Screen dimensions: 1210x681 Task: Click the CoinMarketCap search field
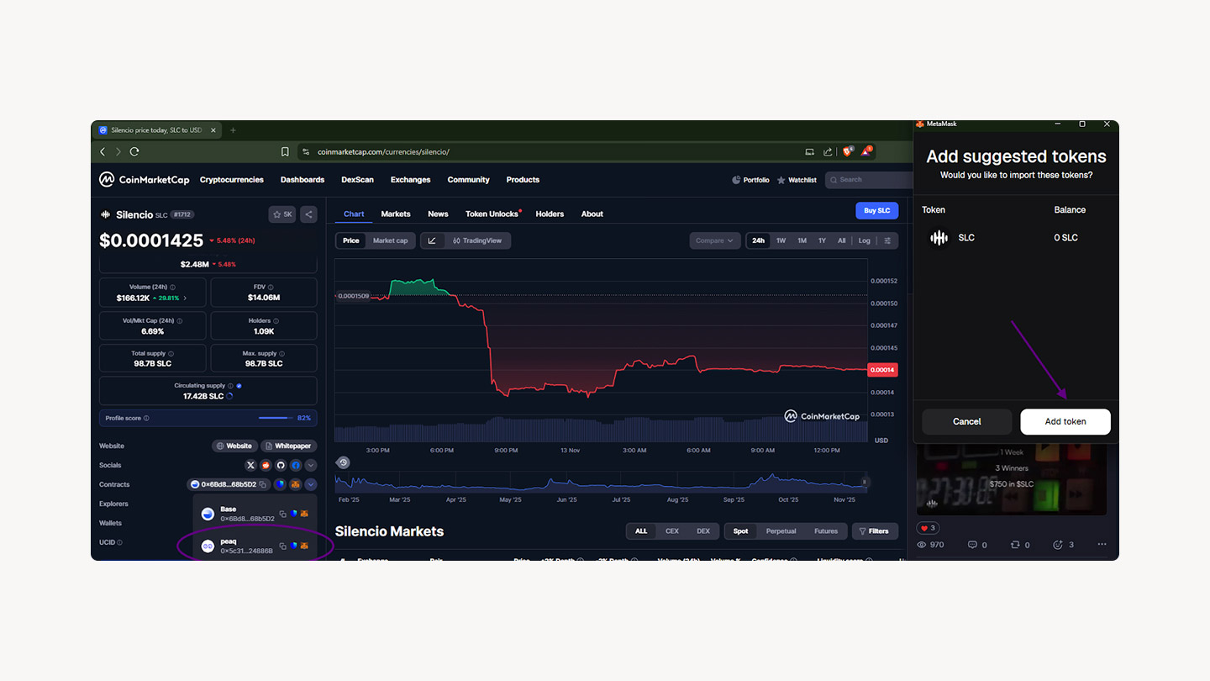click(869, 179)
